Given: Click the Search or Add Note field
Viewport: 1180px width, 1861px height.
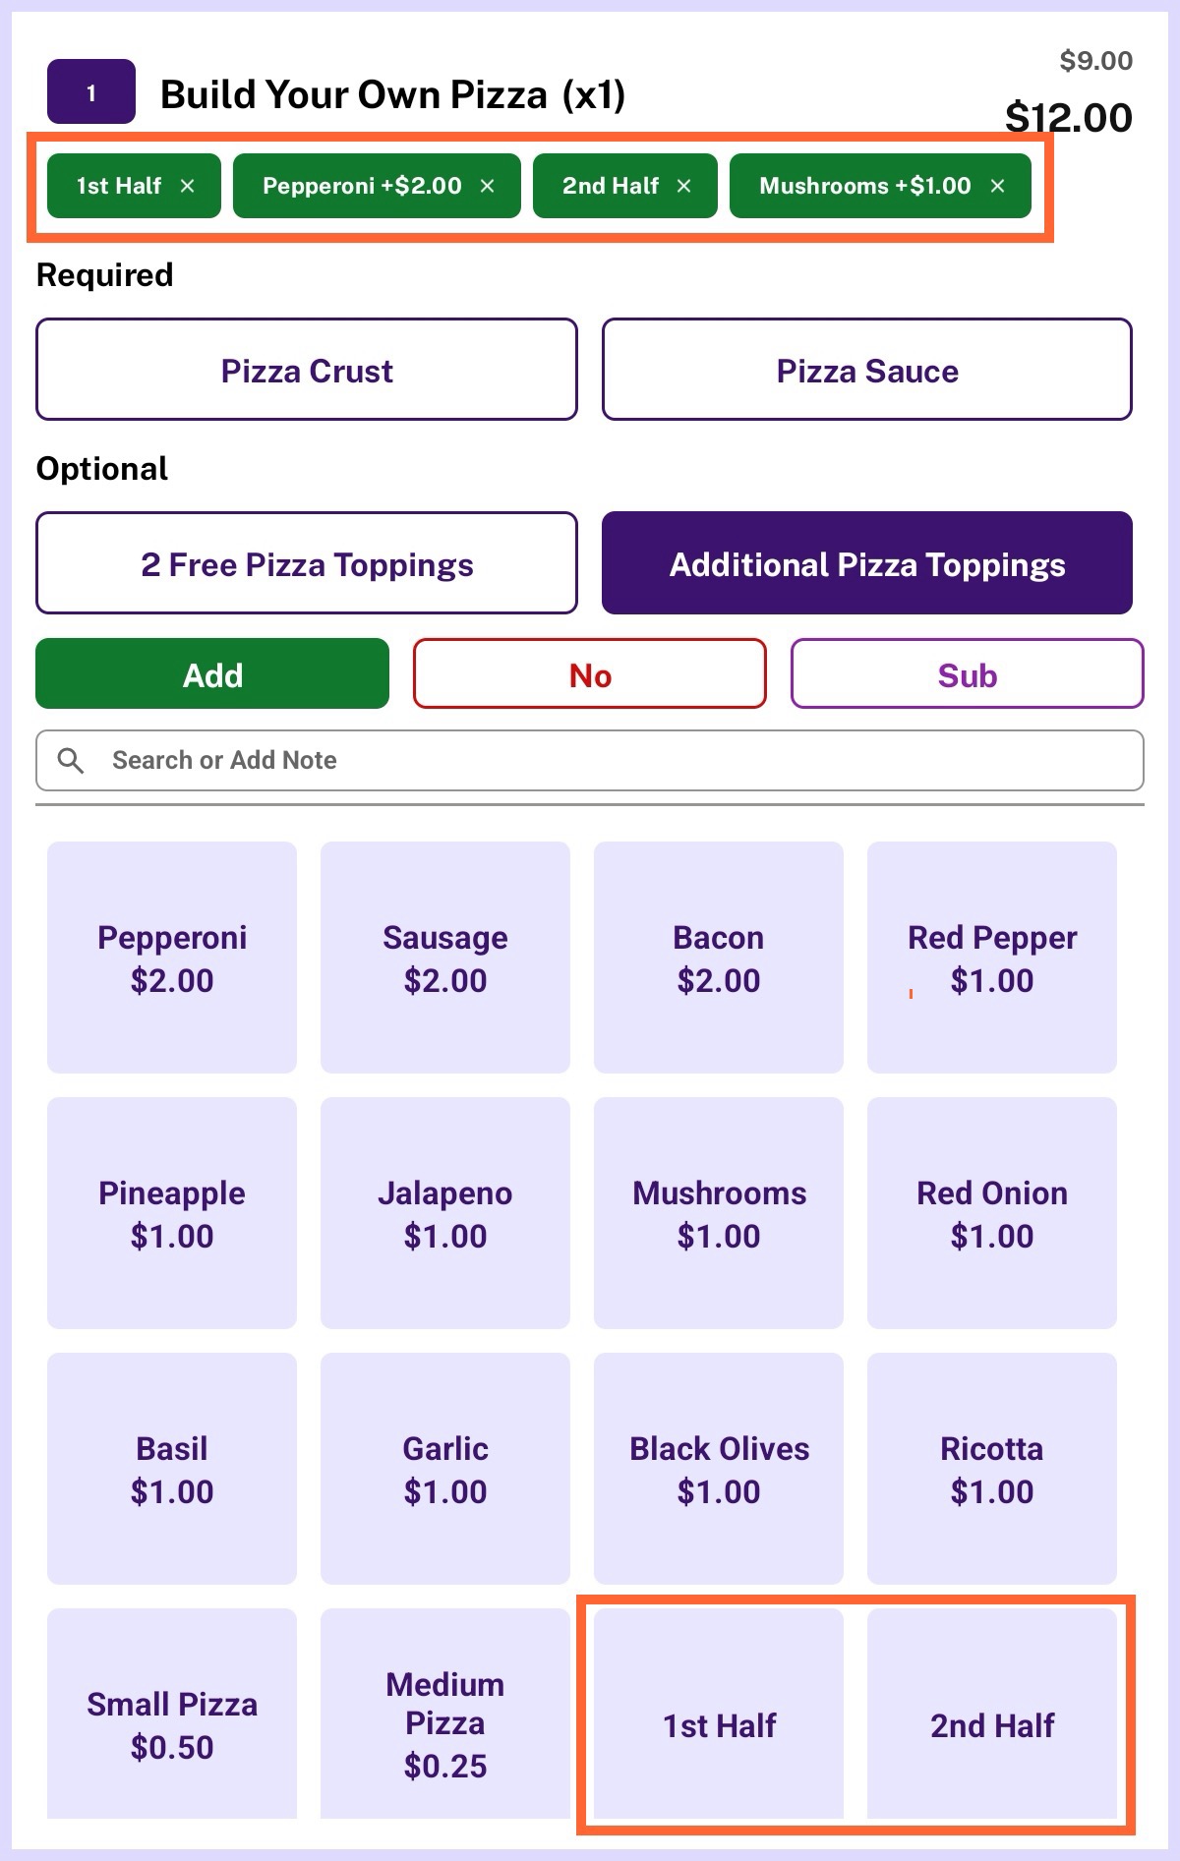Looking at the screenshot, I should (610, 760).
